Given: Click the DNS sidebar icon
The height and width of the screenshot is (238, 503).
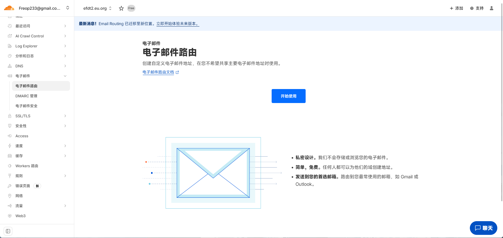Looking at the screenshot, I should [10, 66].
